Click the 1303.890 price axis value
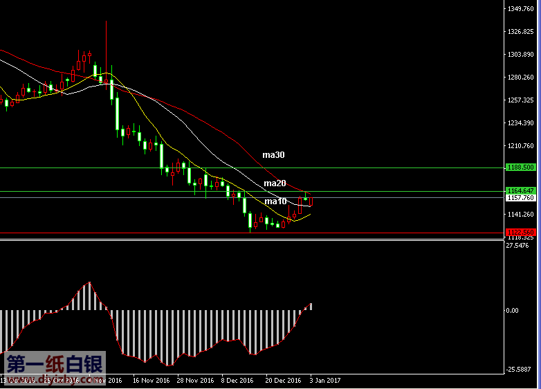This screenshot has width=541, height=389. 520,55
